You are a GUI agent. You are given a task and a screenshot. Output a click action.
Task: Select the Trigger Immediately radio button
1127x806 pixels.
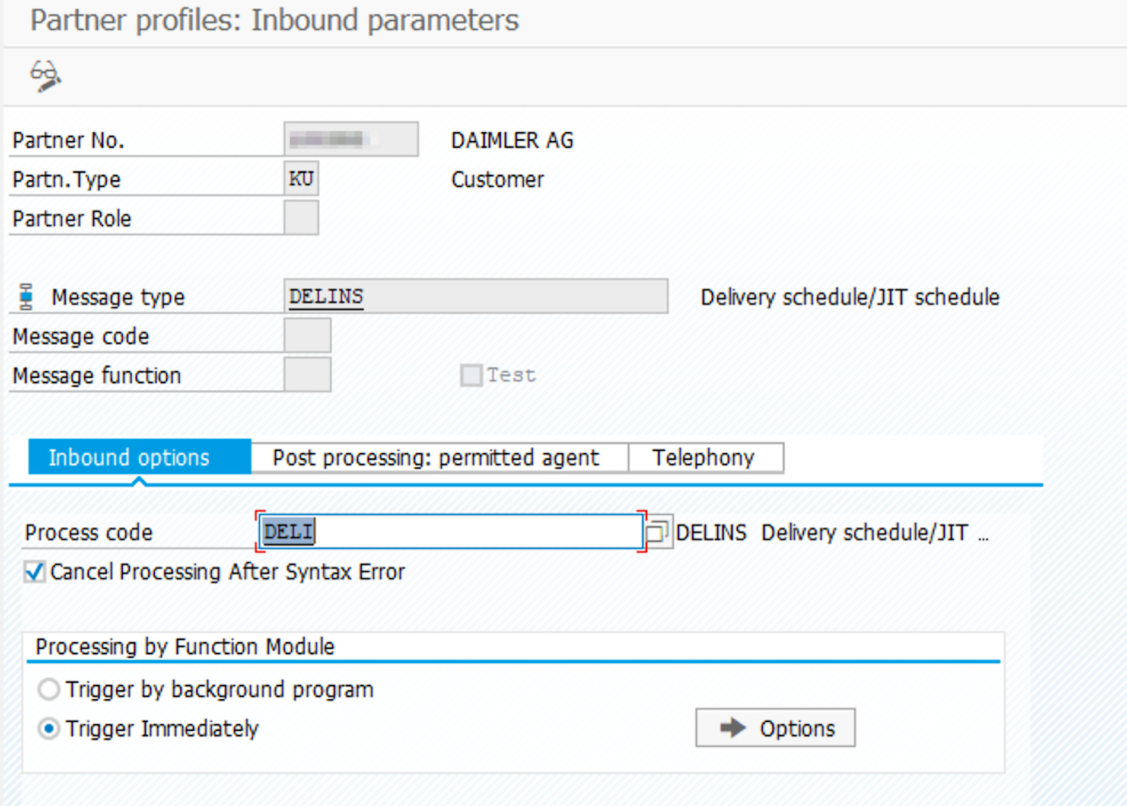(x=49, y=728)
